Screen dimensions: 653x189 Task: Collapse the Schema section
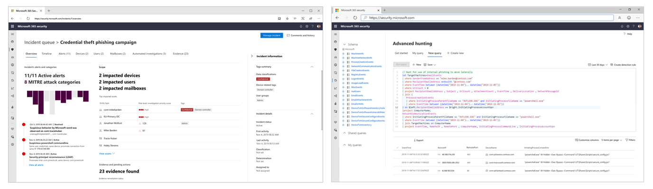tap(344, 44)
